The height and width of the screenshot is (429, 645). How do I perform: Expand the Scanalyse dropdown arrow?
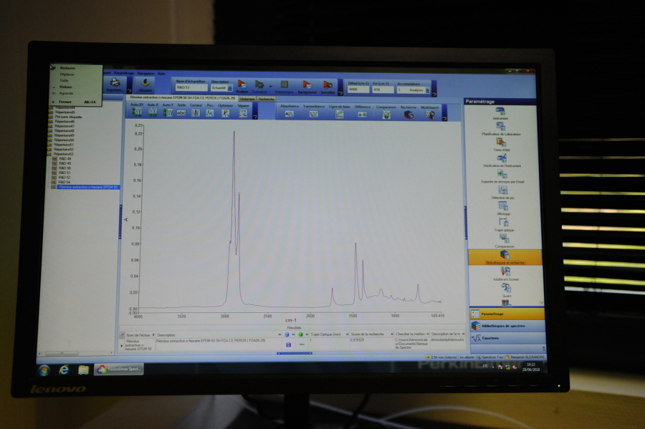(x=270, y=86)
